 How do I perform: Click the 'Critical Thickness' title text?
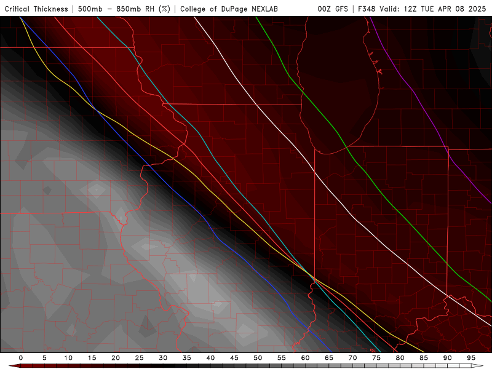tap(36, 9)
